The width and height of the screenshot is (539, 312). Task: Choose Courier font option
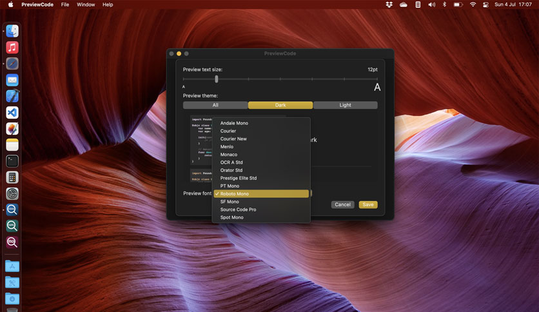pyautogui.click(x=261, y=131)
